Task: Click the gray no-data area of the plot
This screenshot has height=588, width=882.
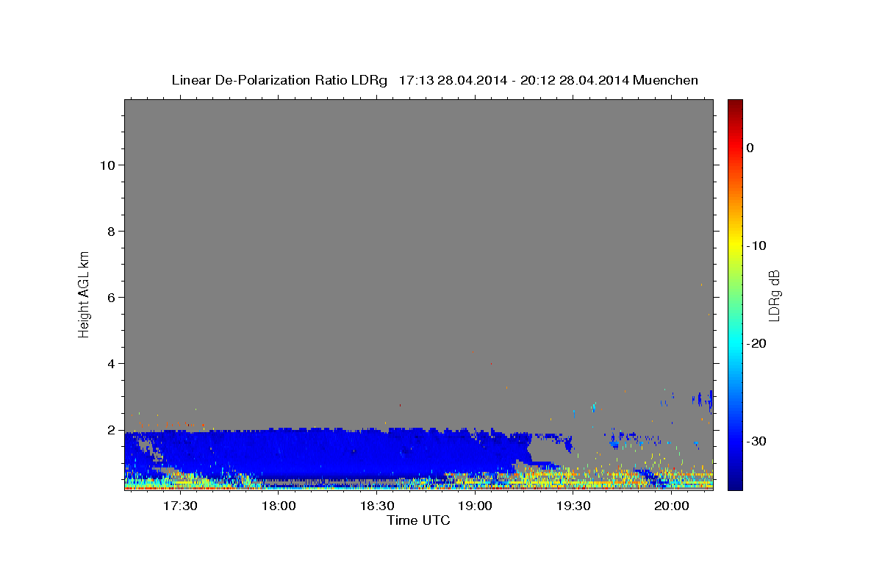Action: click(x=419, y=257)
